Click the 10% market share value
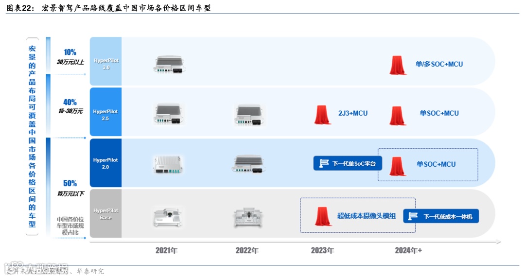The height and width of the screenshot is (278, 525). point(70,52)
